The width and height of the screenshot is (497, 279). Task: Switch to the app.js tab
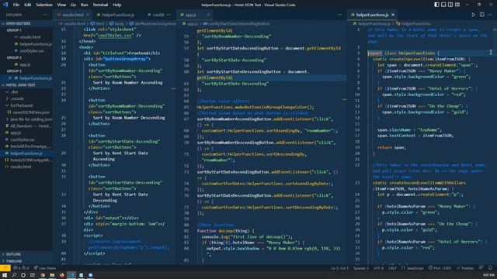click(x=191, y=15)
